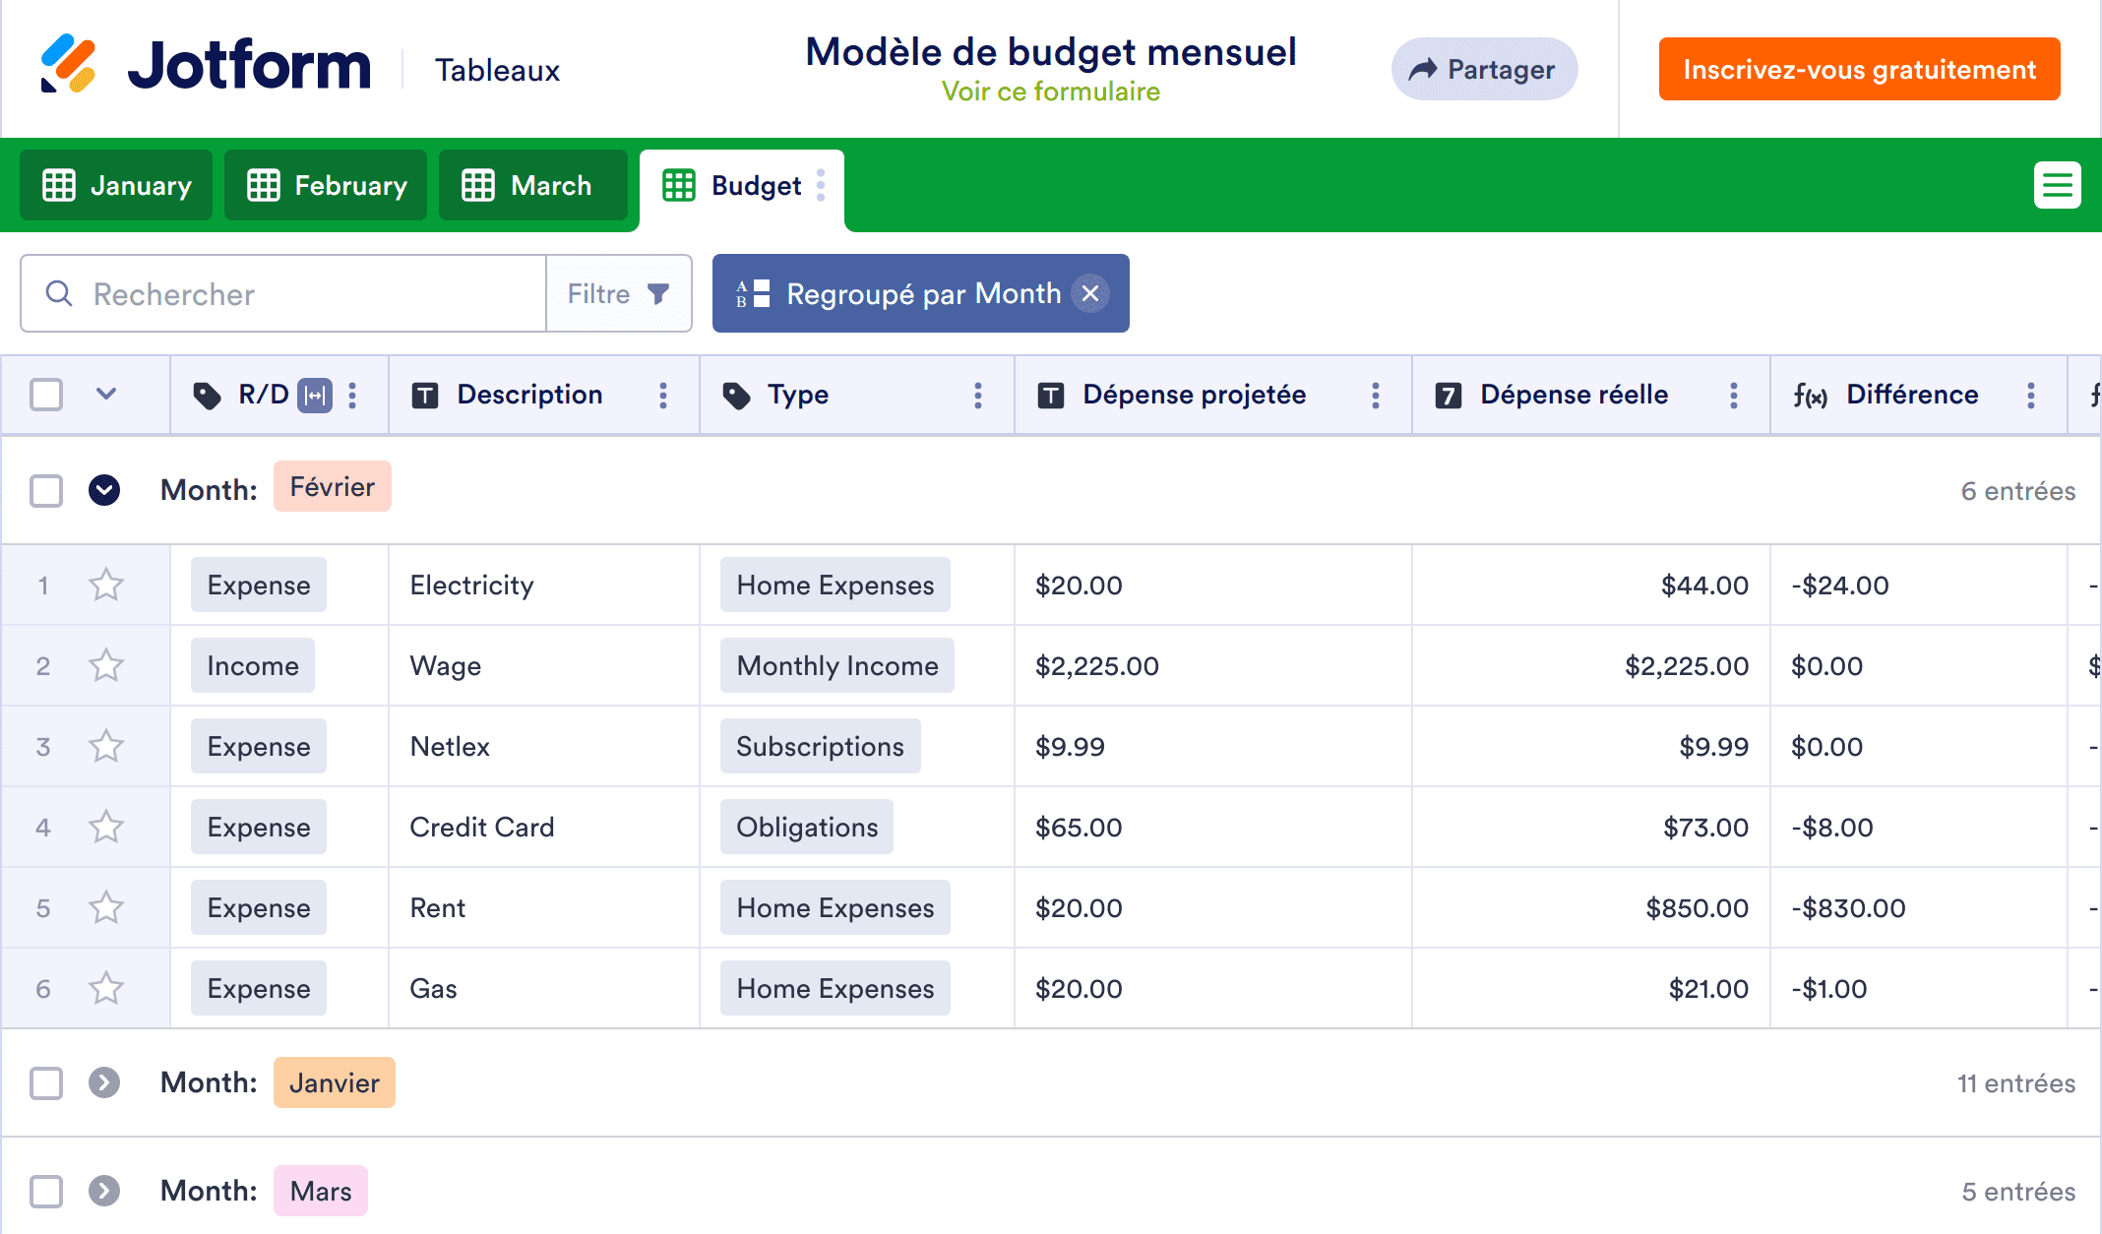
Task: Open the hamburger menu in green bar
Action: click(2057, 185)
